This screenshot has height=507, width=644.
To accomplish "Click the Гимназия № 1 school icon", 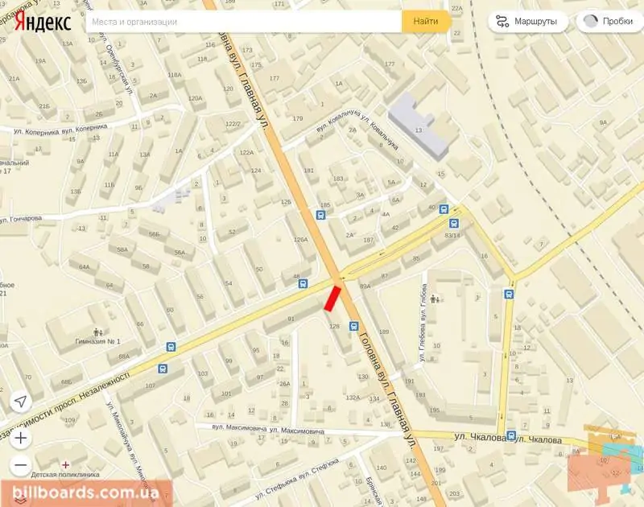I will pos(97,332).
